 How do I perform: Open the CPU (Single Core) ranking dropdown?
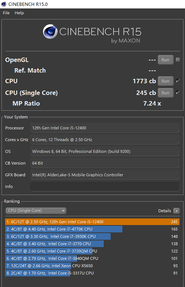[36, 211]
